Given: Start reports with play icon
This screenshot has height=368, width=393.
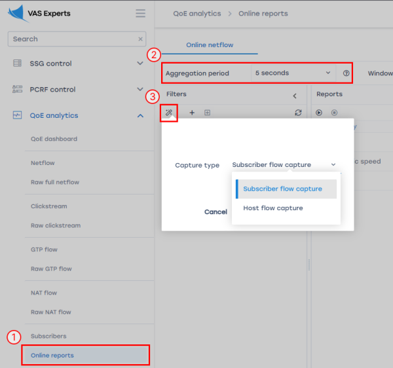Looking at the screenshot, I should (x=319, y=113).
